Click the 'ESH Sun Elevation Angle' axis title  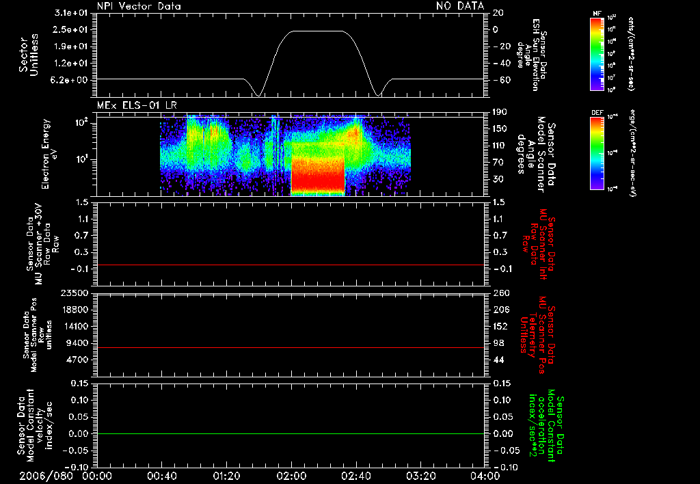(532, 55)
